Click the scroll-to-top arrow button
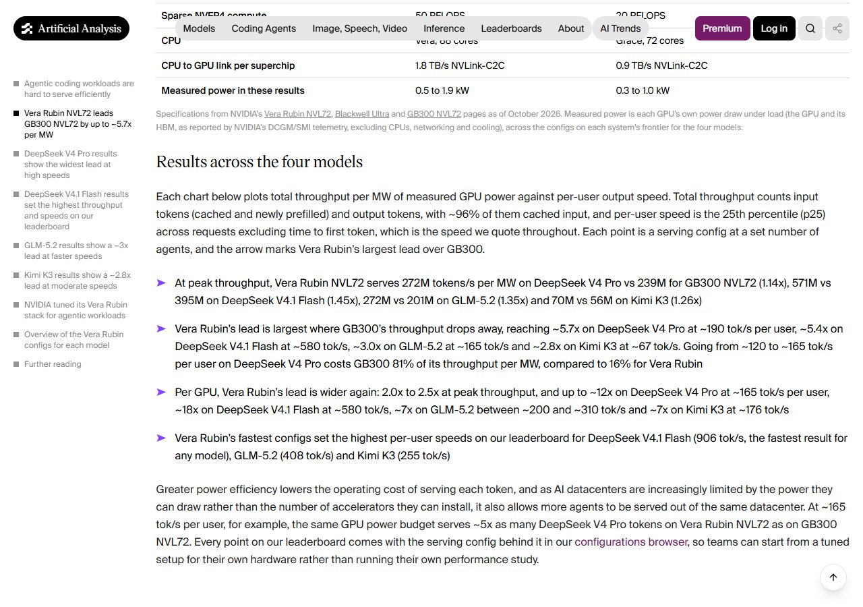Screen dimensions: 863x607 [x=833, y=577]
